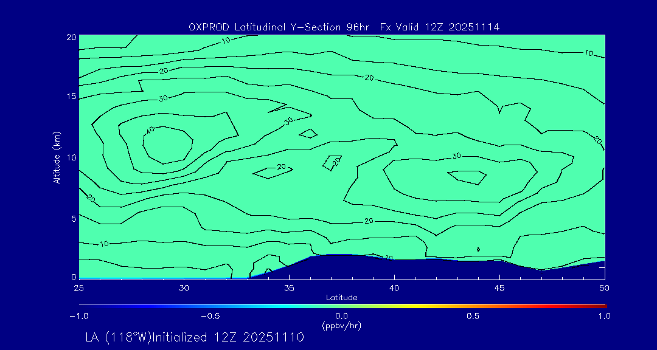Image resolution: width=657 pixels, height=350 pixels.
Task: Click the 'LA (118°W)Initialized 12Z 20251110' footer text
Action: pos(195,337)
